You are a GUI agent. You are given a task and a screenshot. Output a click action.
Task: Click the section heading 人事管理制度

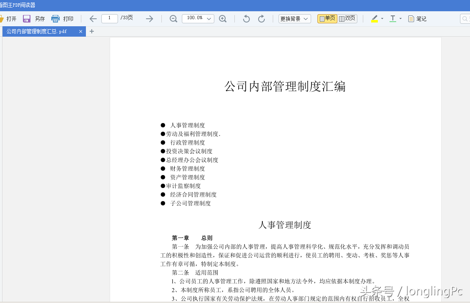pyautogui.click(x=285, y=225)
